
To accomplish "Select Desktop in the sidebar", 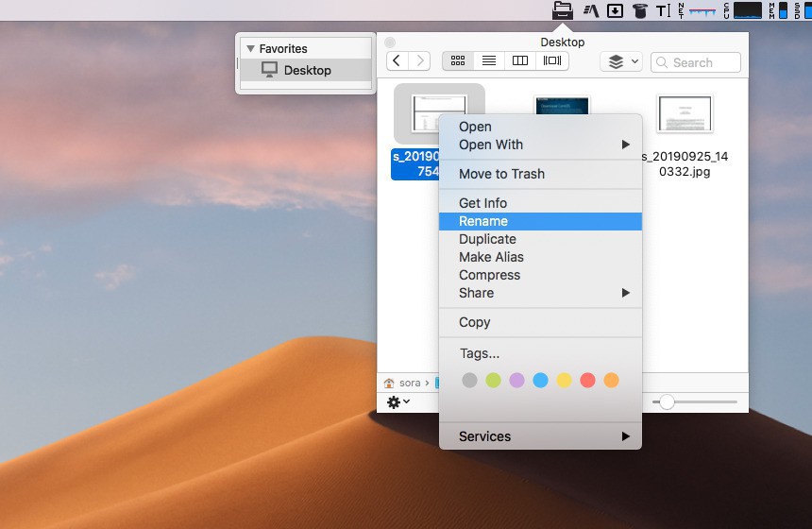I will [307, 70].
